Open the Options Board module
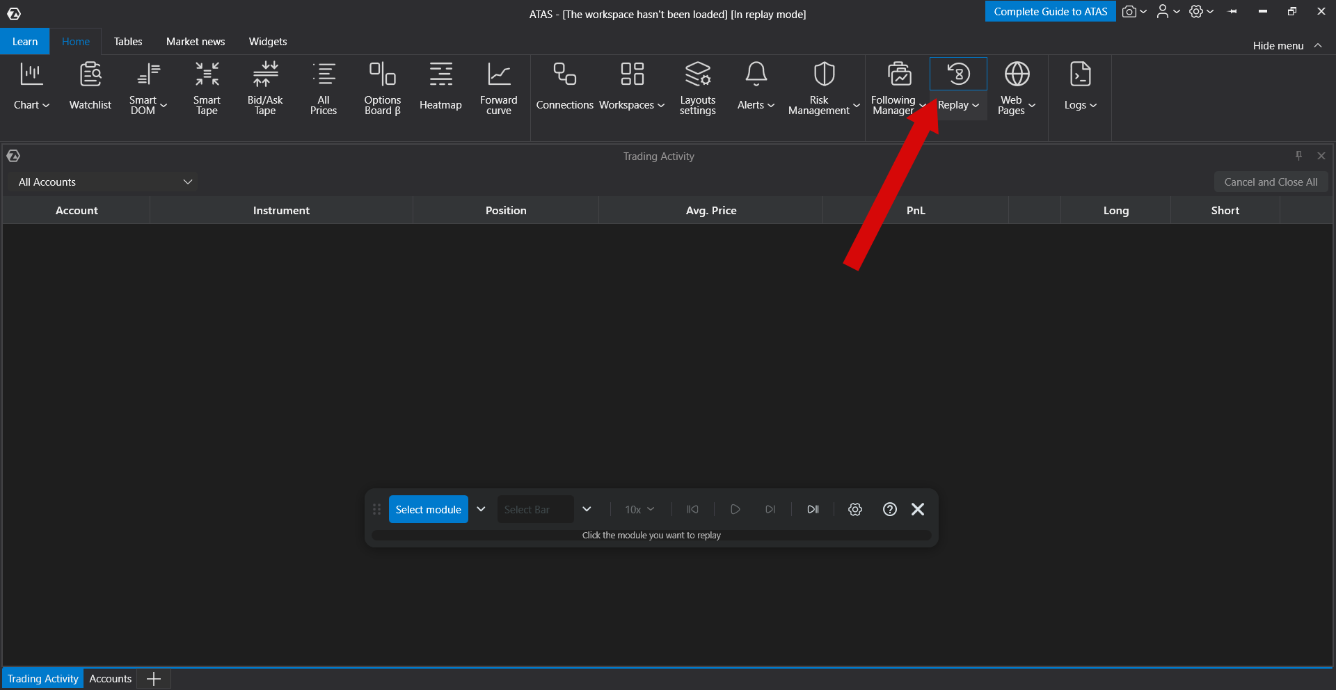1336x690 pixels. pyautogui.click(x=383, y=88)
